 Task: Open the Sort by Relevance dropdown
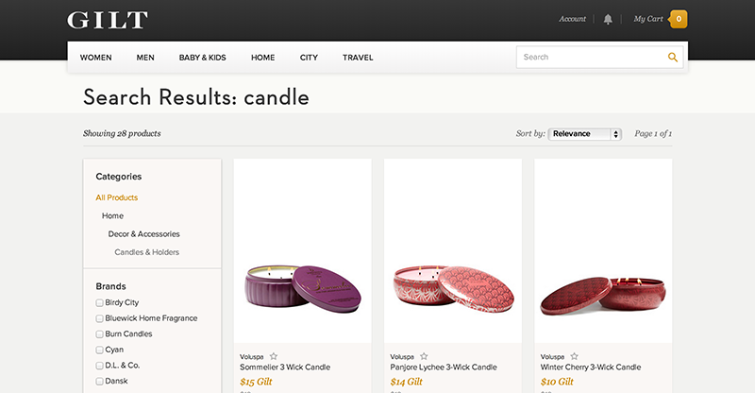[584, 134]
